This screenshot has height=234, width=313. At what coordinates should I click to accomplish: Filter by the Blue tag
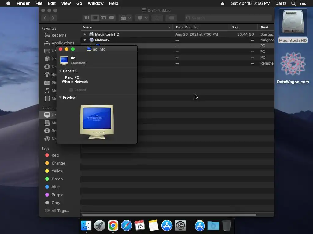pyautogui.click(x=52, y=187)
